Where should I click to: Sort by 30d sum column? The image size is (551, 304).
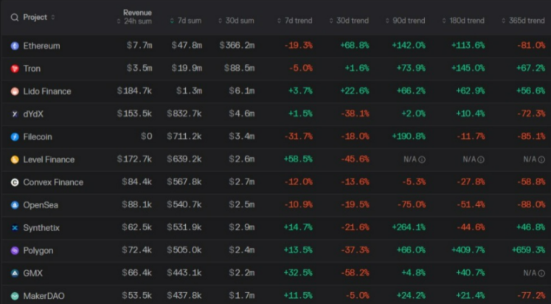point(236,21)
